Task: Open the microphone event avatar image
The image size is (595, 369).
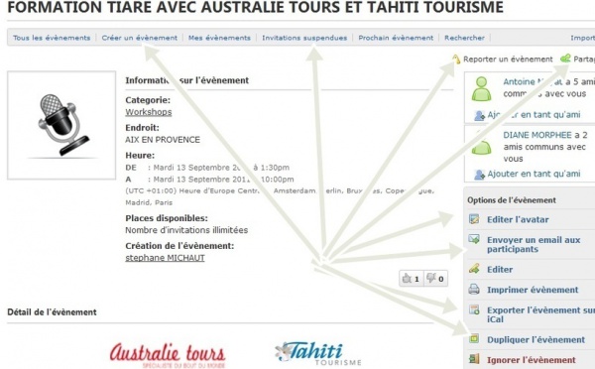Action: point(61,125)
